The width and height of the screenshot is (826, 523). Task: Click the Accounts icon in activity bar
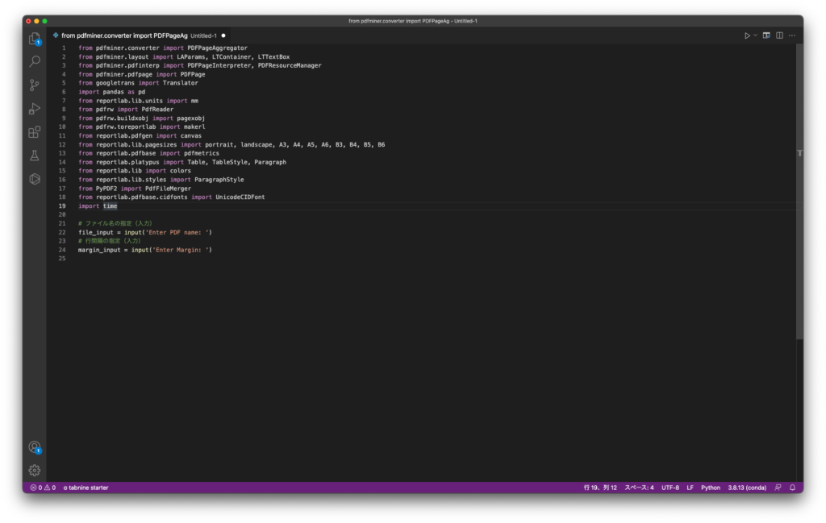(35, 446)
